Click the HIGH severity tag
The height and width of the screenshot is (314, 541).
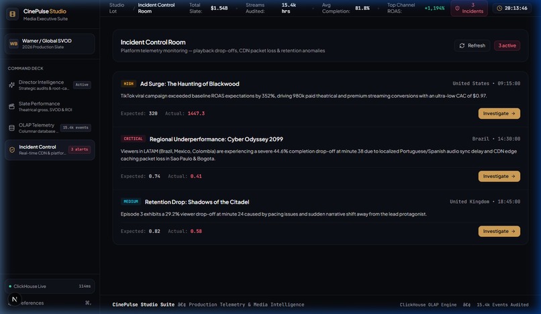coord(128,84)
